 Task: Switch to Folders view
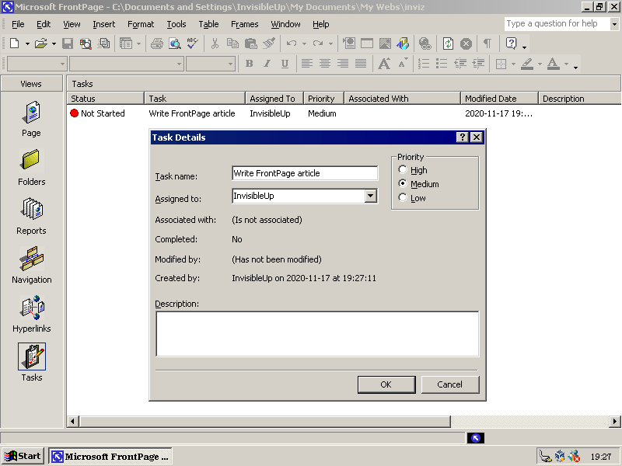tap(31, 168)
